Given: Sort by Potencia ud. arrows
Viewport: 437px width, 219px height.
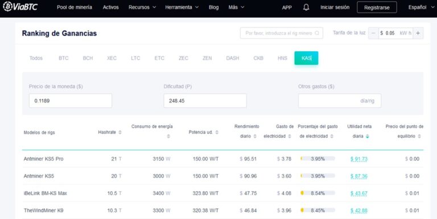Looking at the screenshot, I should [x=217, y=132].
